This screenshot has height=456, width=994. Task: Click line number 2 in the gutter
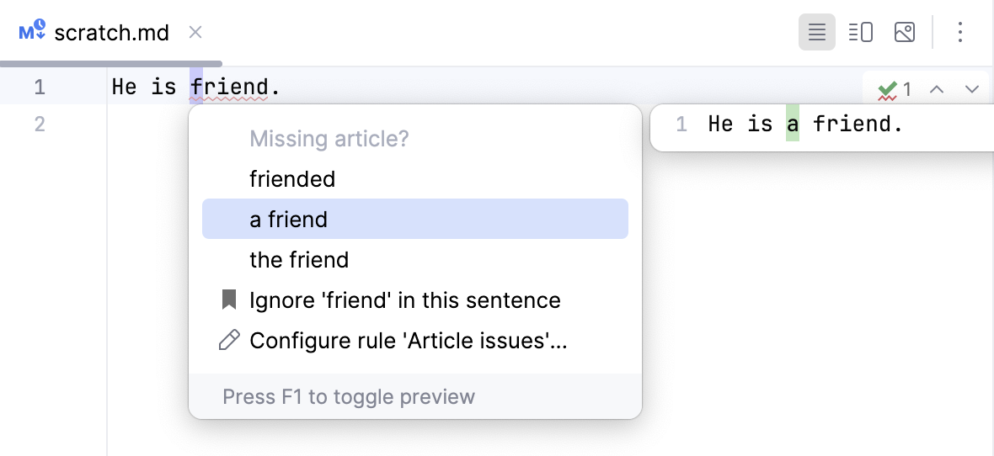point(40,125)
